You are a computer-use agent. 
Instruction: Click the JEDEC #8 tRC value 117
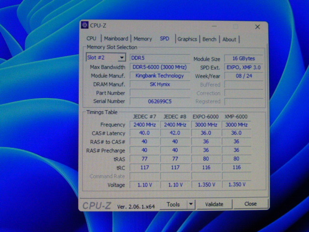[175, 168]
